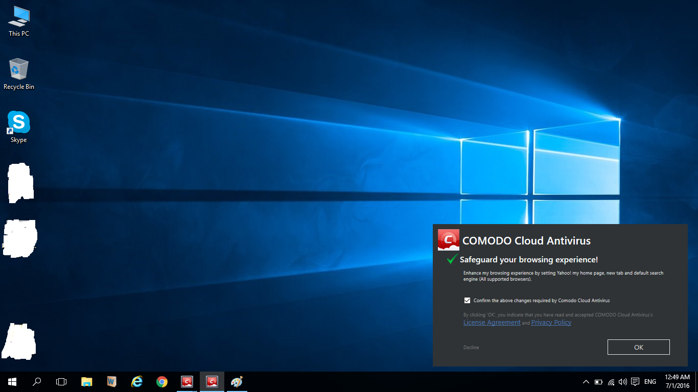Image resolution: width=698 pixels, height=392 pixels.
Task: Open Internet Explorer from the taskbar
Action: [x=136, y=382]
